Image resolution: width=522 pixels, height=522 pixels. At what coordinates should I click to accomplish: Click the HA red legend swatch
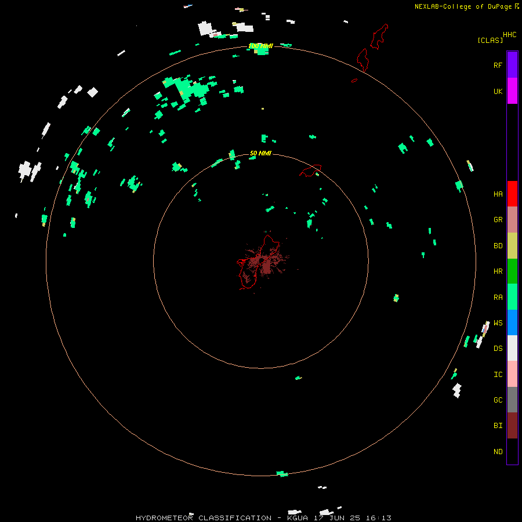point(512,194)
